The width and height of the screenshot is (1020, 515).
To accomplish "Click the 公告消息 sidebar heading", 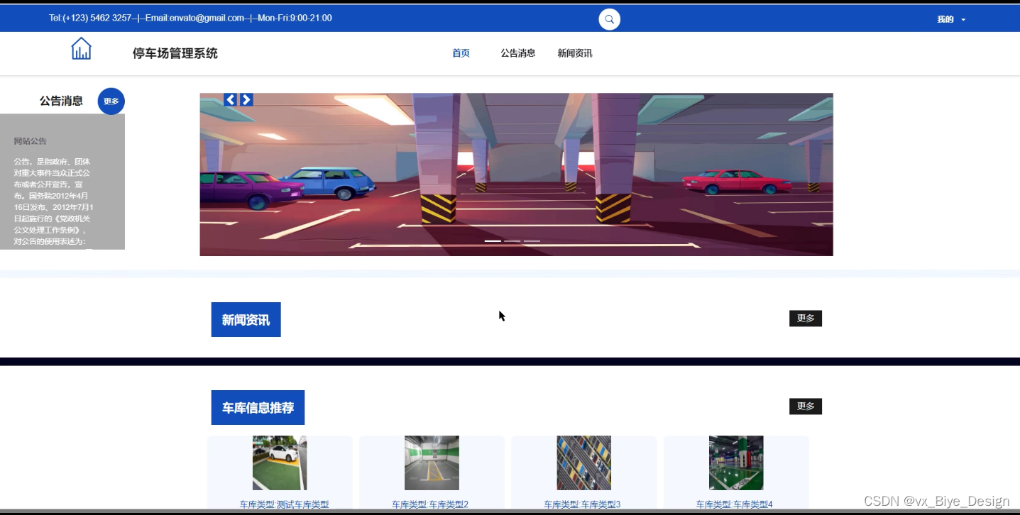I will coord(61,101).
